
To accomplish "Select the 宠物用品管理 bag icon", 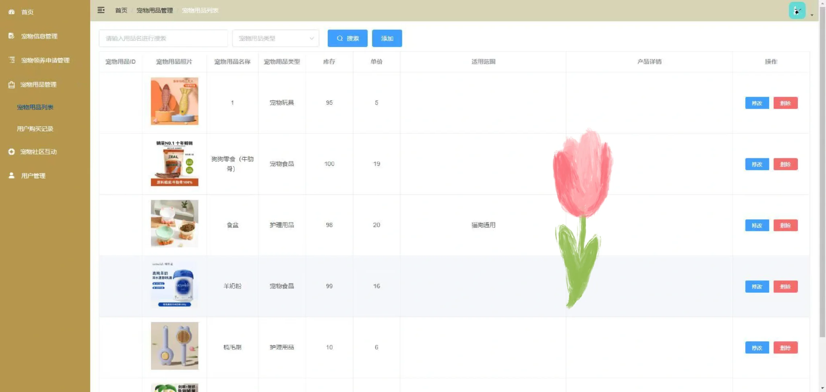I will point(11,84).
